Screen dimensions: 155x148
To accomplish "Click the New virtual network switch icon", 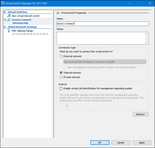I will coord(9,16).
